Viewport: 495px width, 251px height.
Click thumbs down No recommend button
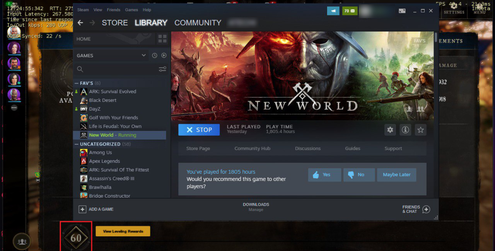(x=359, y=175)
